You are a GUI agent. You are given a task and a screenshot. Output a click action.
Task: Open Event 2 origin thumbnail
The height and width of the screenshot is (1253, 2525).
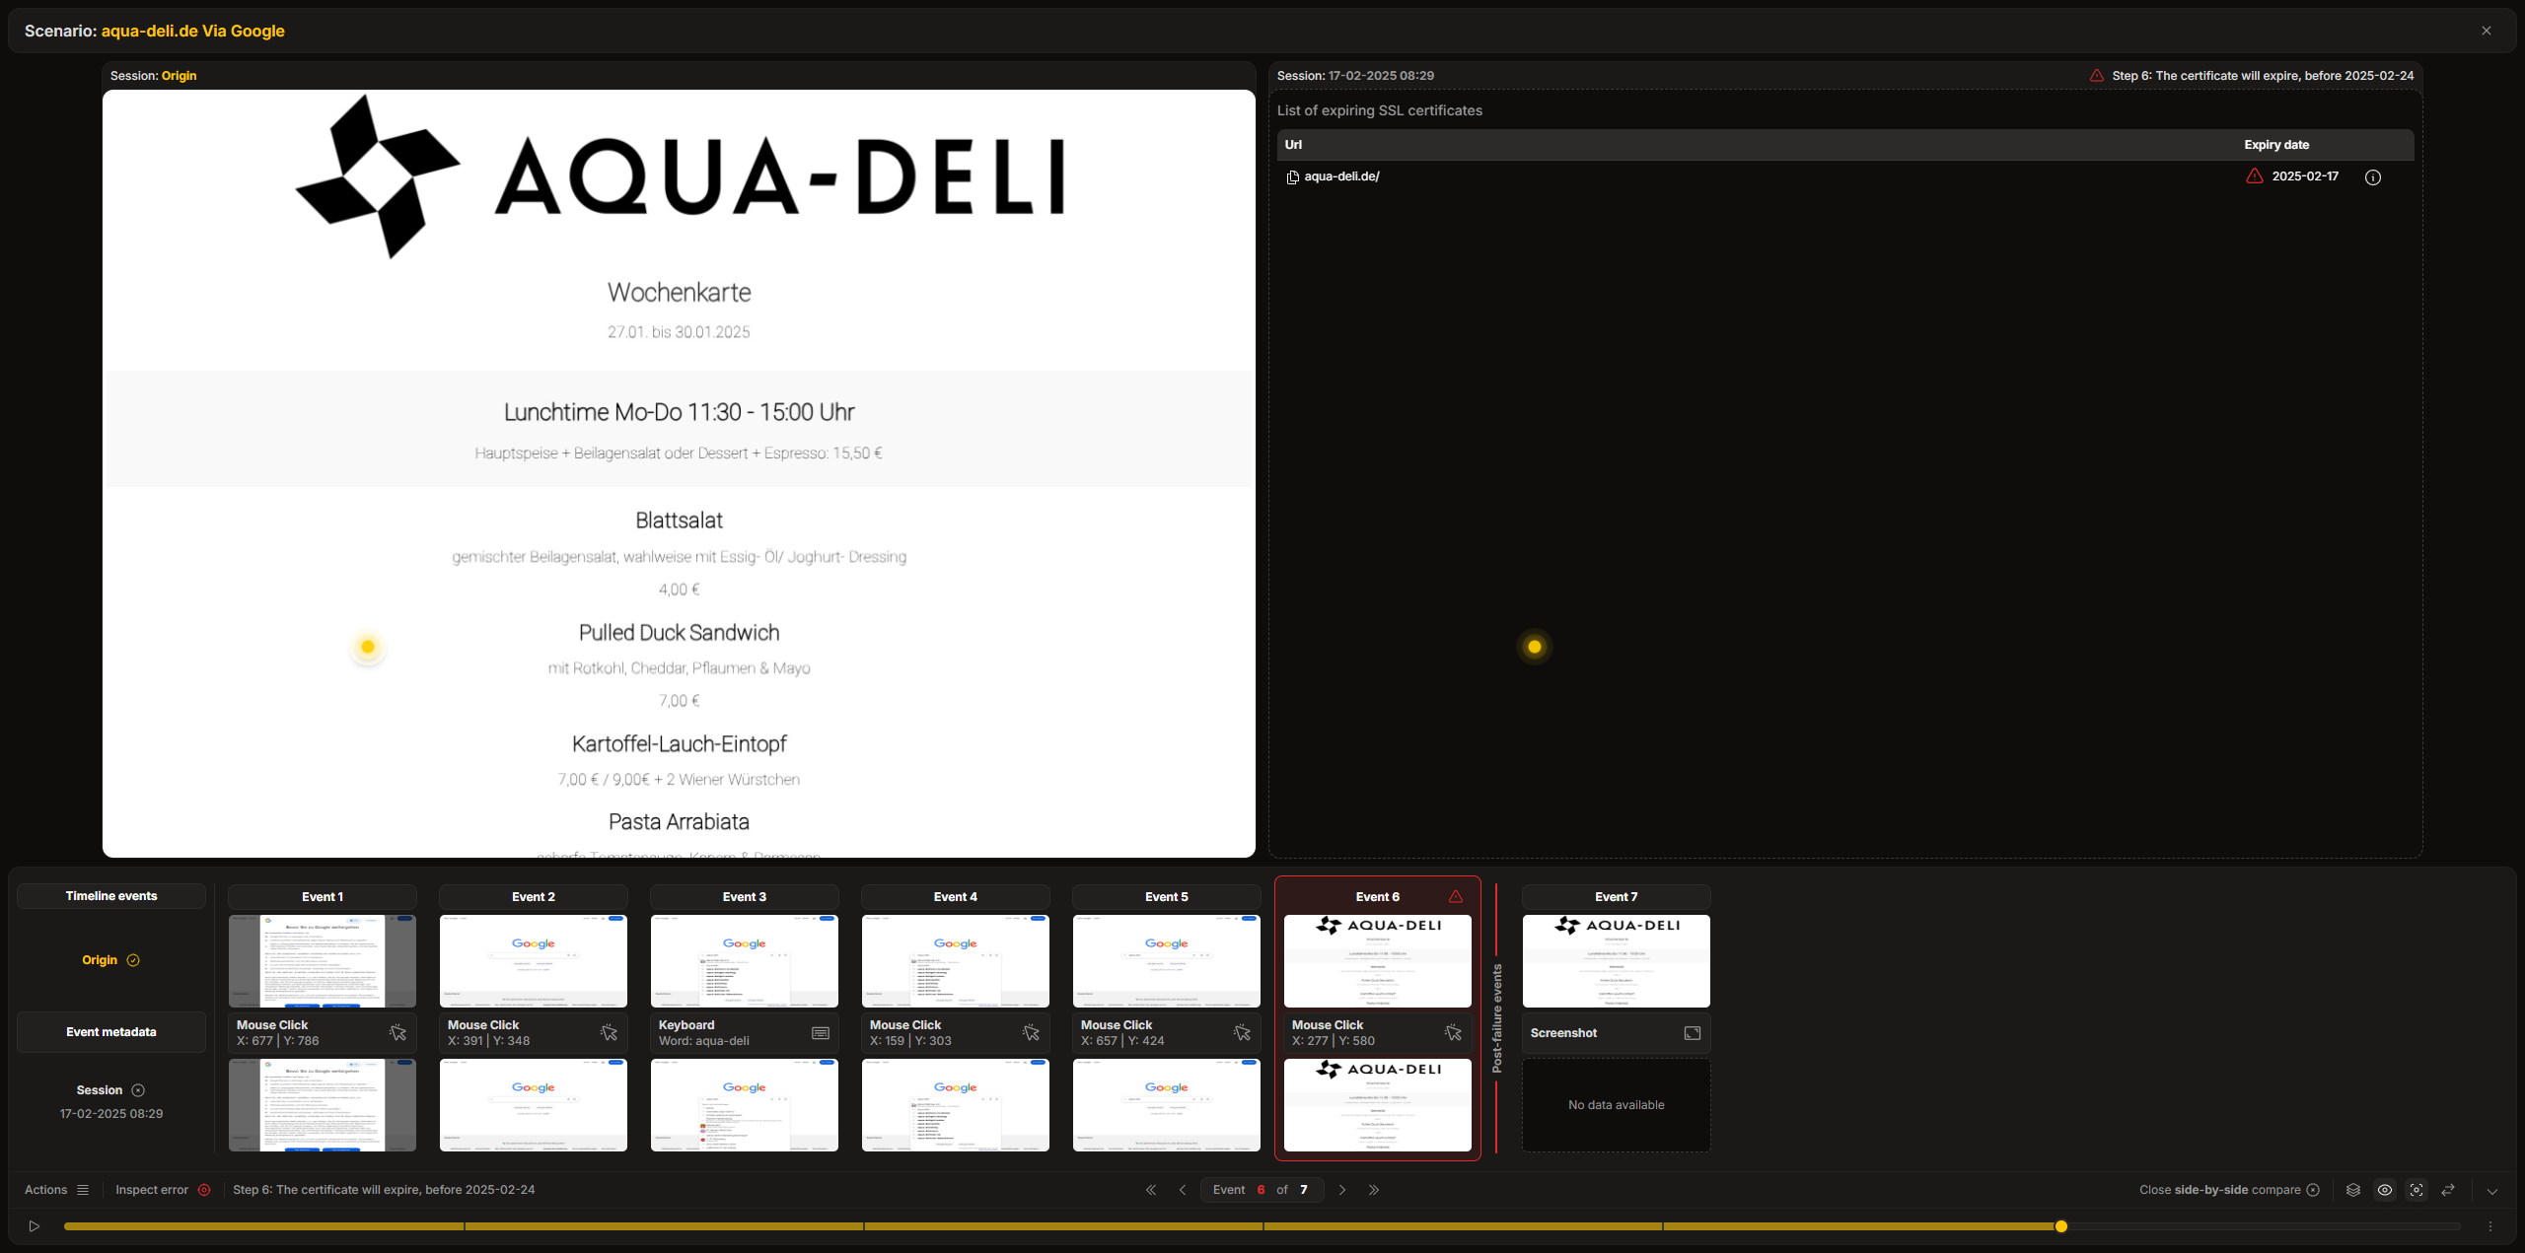tap(534, 961)
